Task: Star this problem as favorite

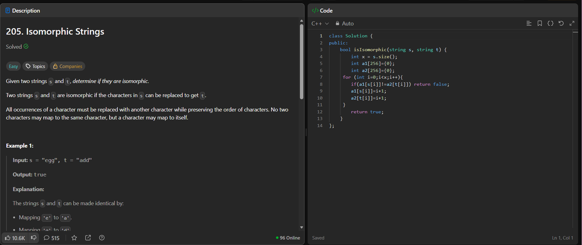Action: [74, 238]
